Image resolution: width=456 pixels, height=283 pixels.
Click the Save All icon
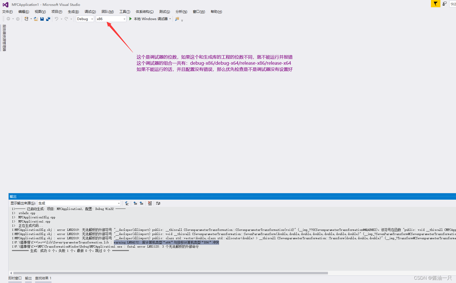tap(48, 19)
